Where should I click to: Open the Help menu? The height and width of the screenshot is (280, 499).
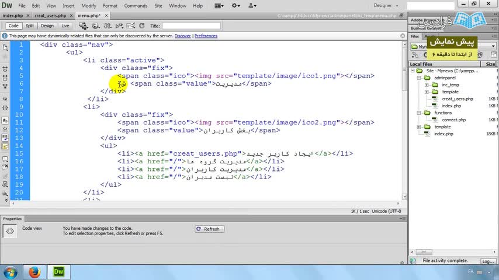(197, 6)
